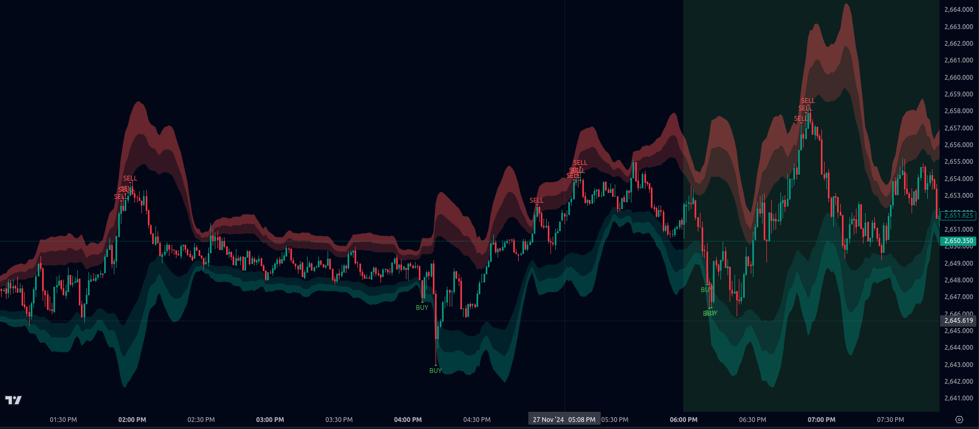Click the grey 2,645.619 crosshair price label
The height and width of the screenshot is (429, 979).
click(x=958, y=321)
